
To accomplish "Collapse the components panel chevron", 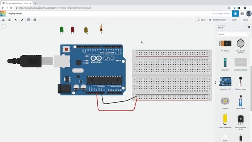I will [215, 83].
